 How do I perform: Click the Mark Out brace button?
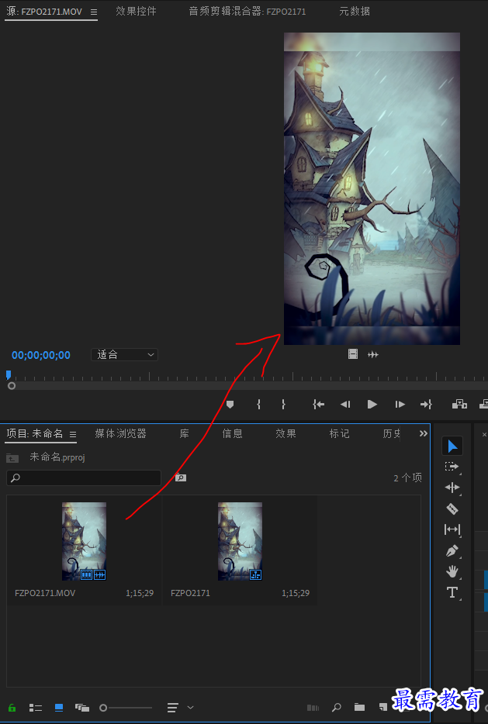[283, 405]
